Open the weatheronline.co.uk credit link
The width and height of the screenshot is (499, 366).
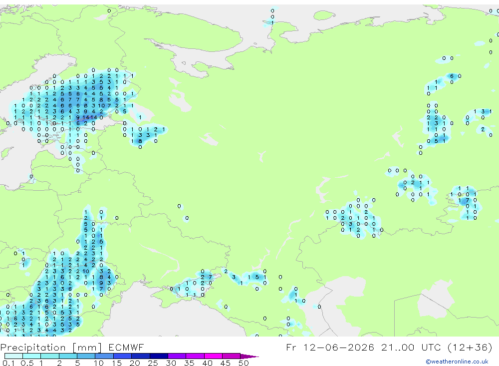(457, 362)
